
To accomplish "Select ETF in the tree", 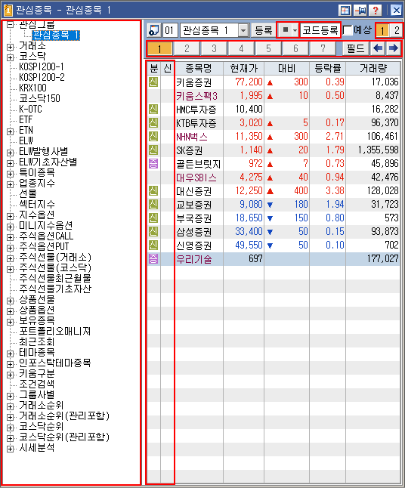I will (26, 120).
